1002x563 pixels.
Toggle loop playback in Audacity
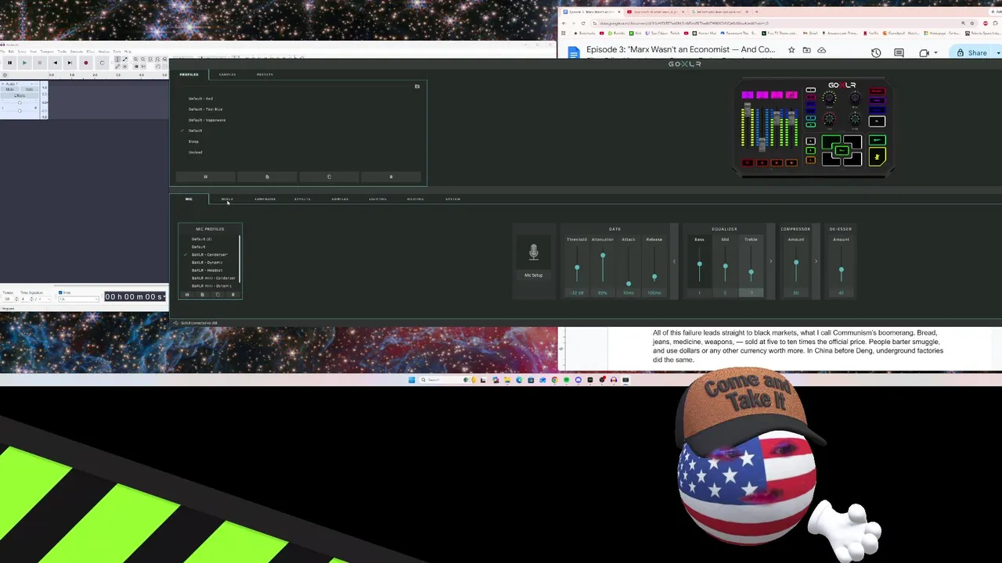coord(102,63)
